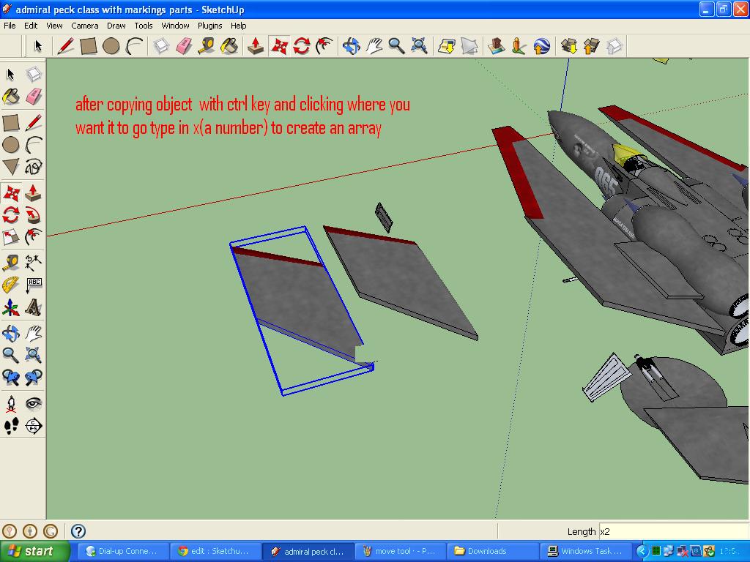This screenshot has width=750, height=562.
Task: Select the Freehand tool in the side palette
Action: point(34,167)
